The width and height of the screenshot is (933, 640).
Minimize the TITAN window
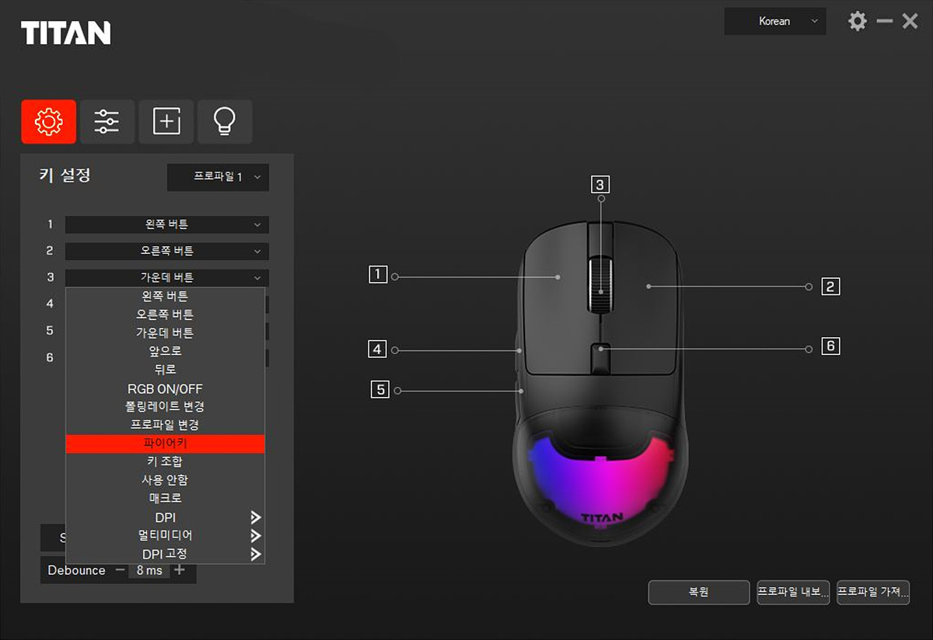(x=885, y=21)
